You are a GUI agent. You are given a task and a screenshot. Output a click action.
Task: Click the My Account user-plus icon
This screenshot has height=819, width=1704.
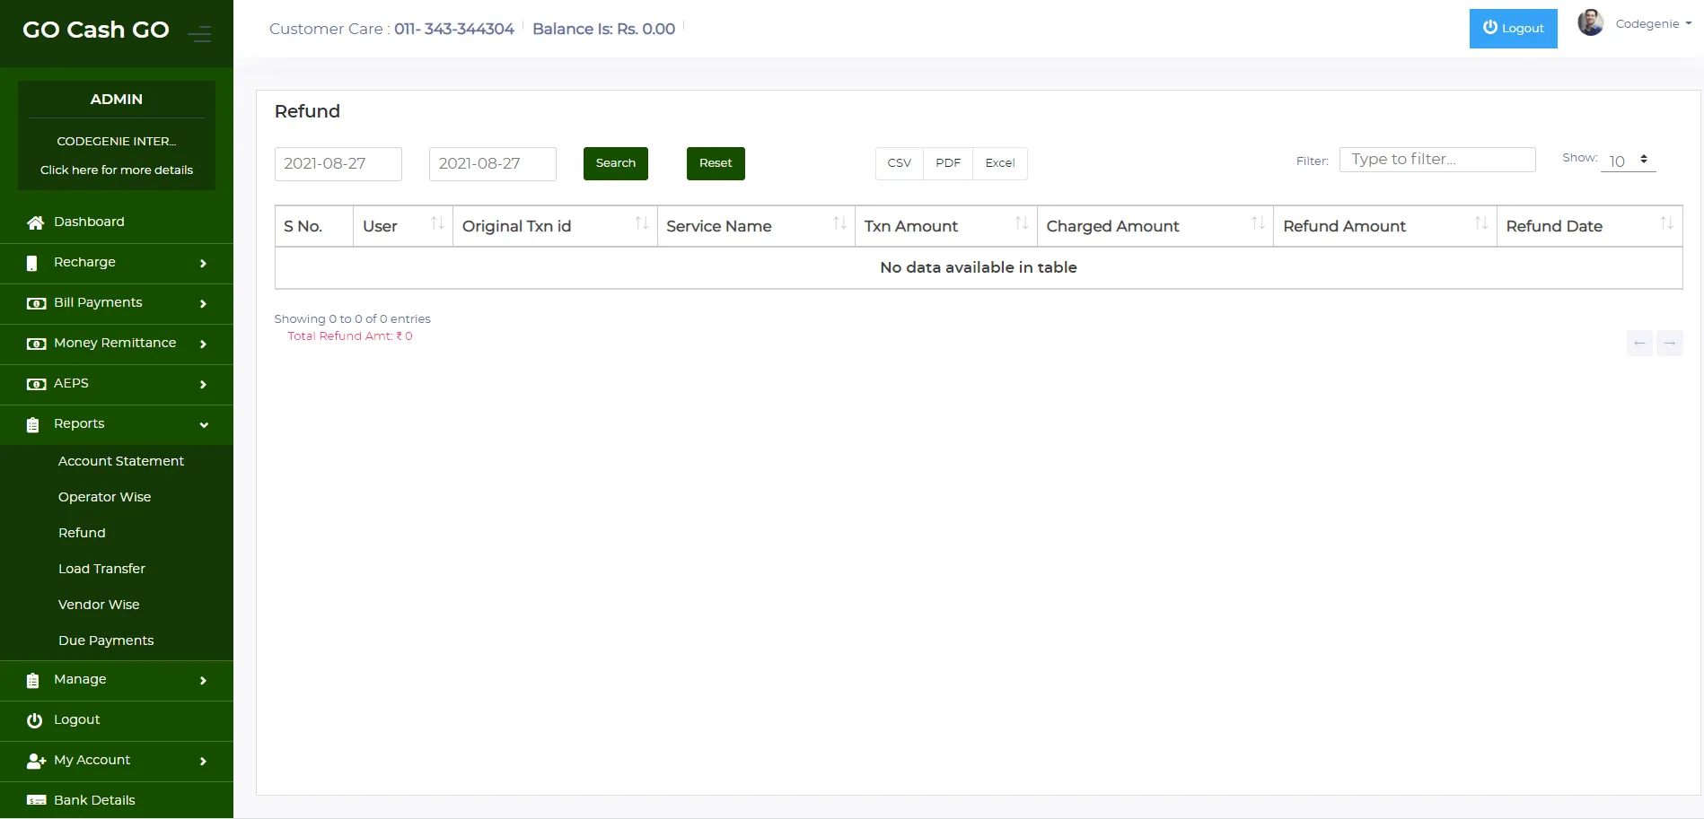click(x=36, y=761)
